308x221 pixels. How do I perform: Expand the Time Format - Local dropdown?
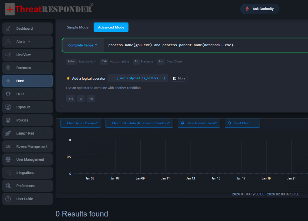tap(199, 123)
